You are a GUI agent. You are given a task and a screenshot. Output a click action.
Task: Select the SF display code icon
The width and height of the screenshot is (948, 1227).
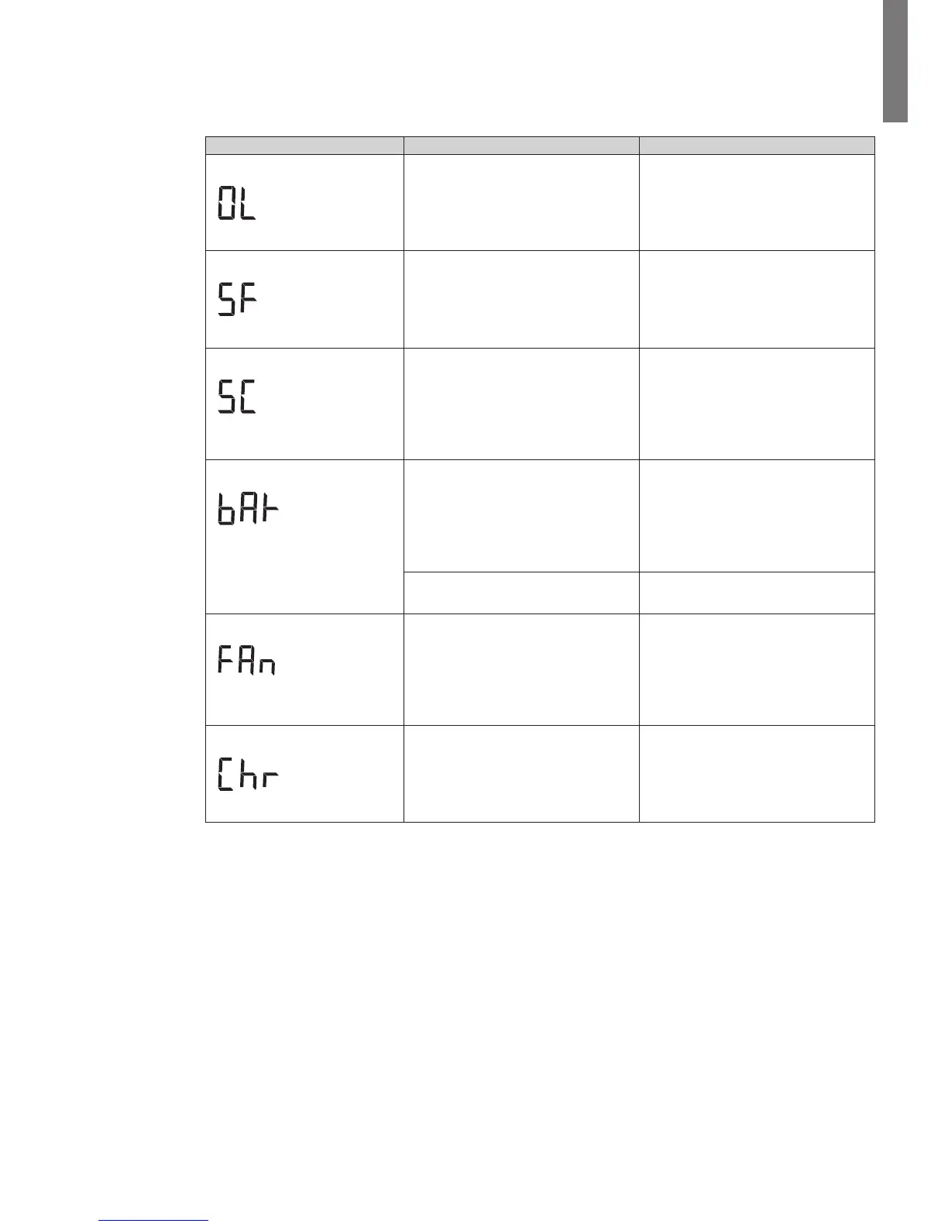(236, 299)
